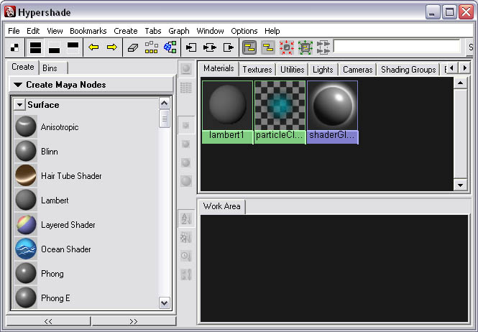Show input and output connections icon

click(210, 47)
